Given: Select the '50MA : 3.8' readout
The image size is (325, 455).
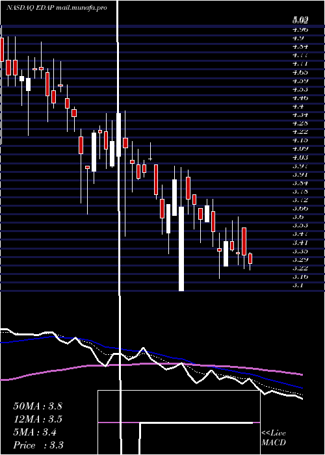Looking at the screenshot, I should [38, 406].
